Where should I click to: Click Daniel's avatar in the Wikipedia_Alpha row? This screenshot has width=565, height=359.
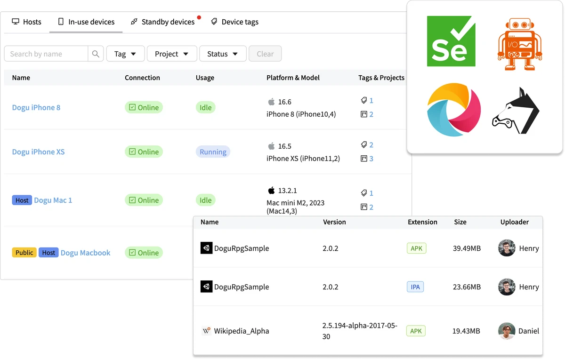coord(507,331)
